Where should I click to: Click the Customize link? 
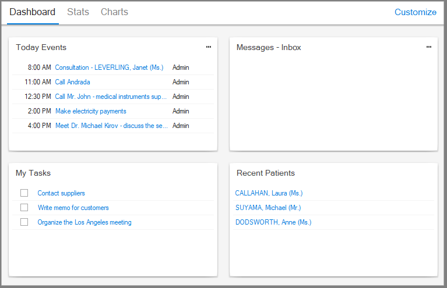coord(415,12)
